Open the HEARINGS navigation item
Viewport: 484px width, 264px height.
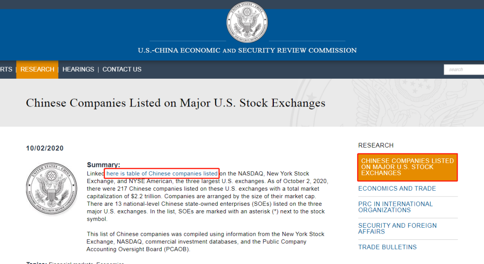tap(78, 69)
